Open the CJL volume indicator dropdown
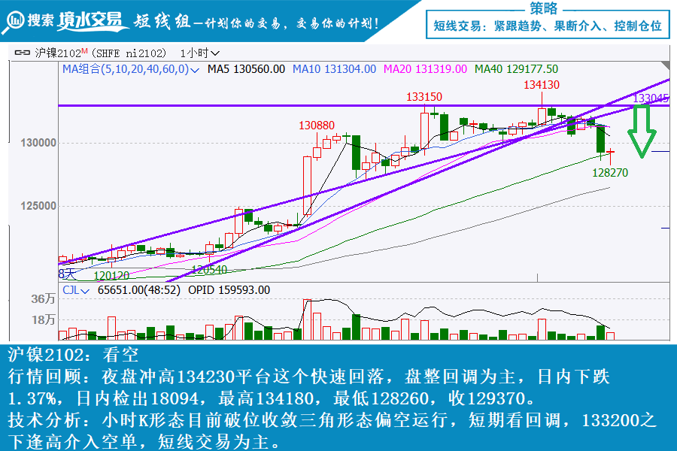Viewport: 677px width, 451px height. point(85,290)
